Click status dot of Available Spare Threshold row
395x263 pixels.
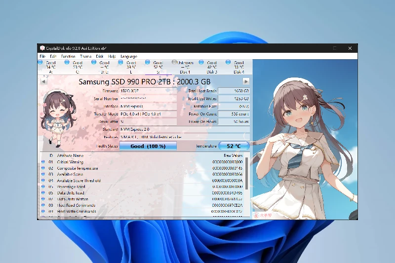pos(43,181)
